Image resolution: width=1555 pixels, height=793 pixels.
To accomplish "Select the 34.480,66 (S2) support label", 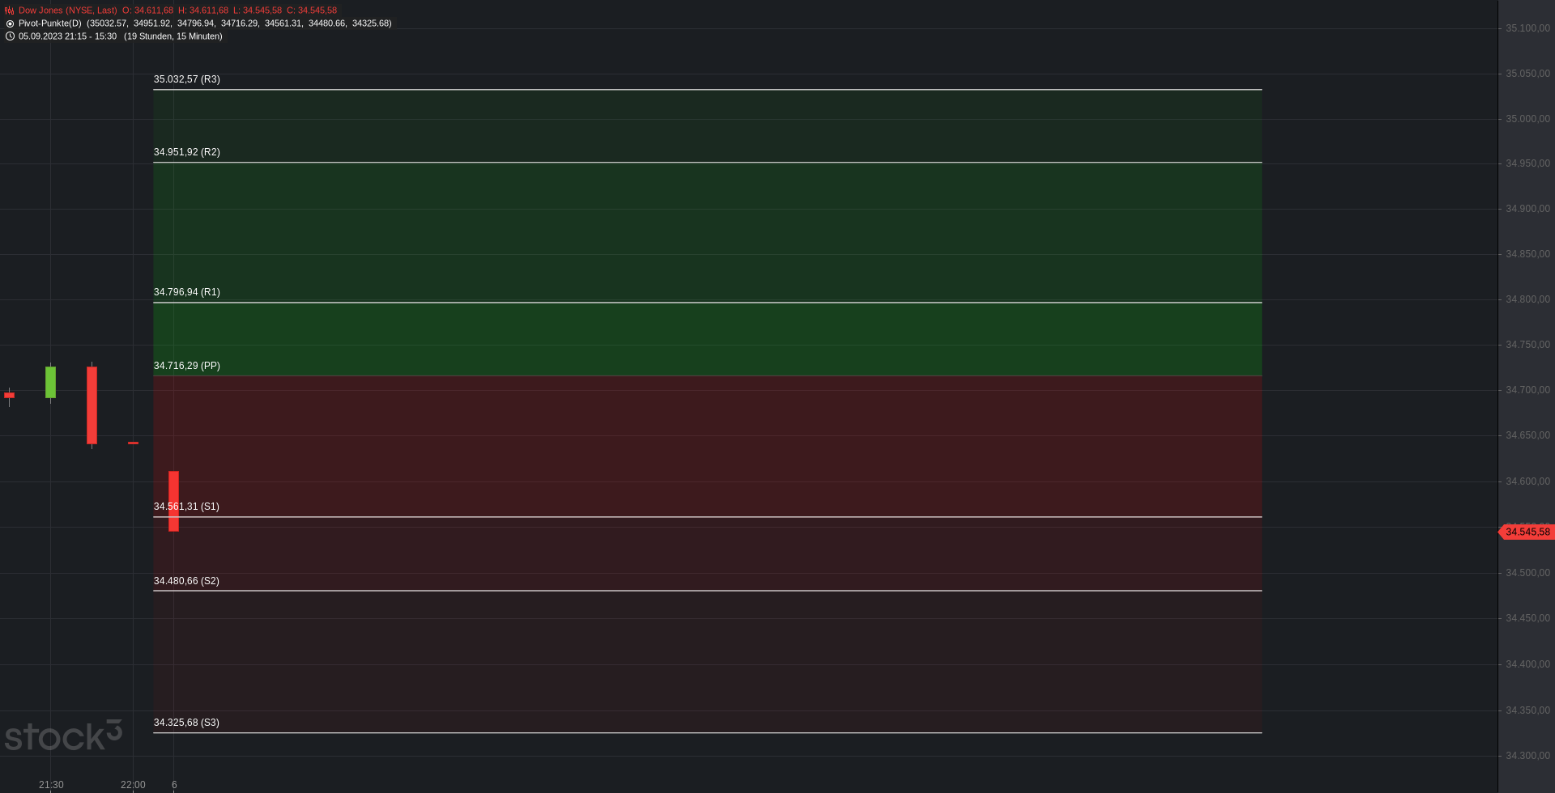I will point(186,581).
